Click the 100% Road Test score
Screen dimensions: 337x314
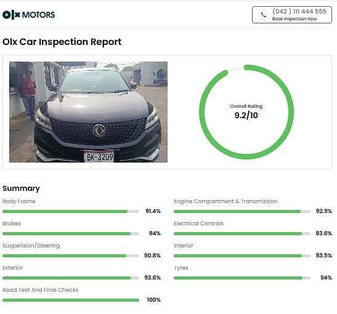[x=153, y=300]
